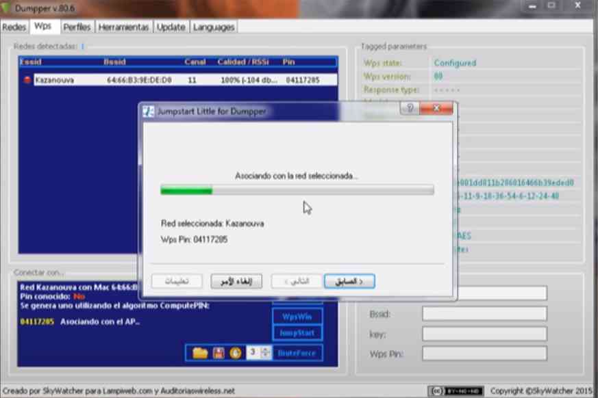Viewport: 598px width, 398px height.
Task: Open the Languages tab
Action: tap(214, 27)
